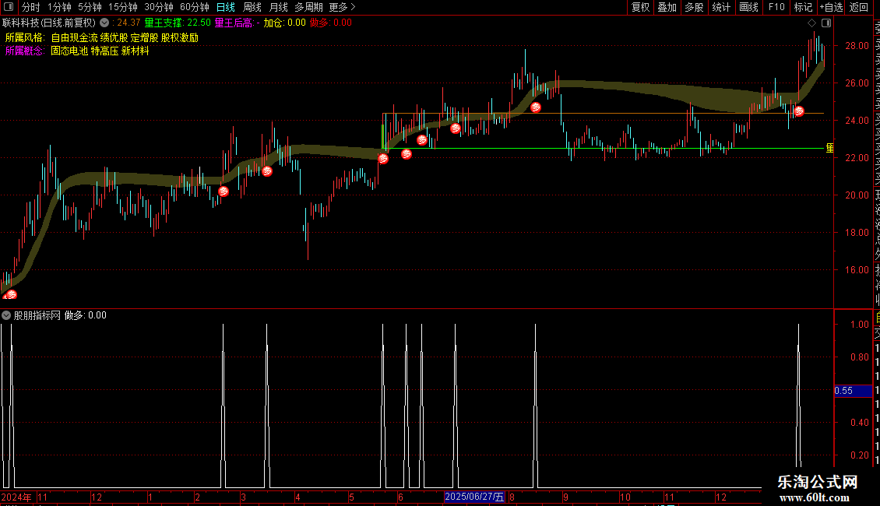This screenshot has width=880, height=506.
Task: Click the 多 marker on the August candles
Action: [536, 107]
